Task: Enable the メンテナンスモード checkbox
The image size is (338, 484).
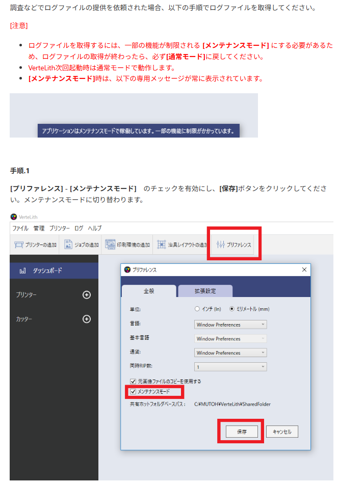Action: pos(133,392)
